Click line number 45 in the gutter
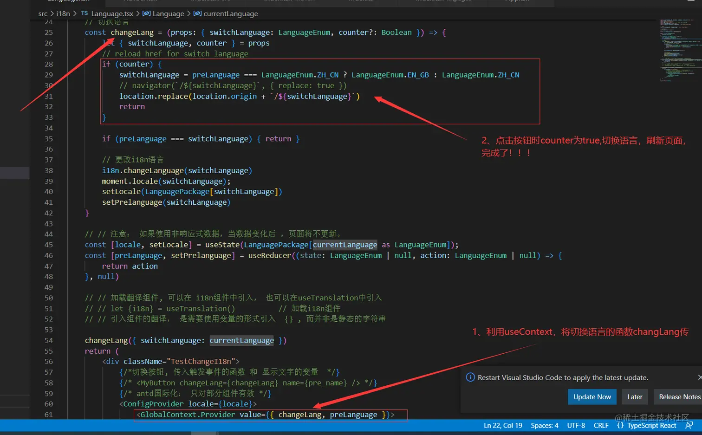Image resolution: width=702 pixels, height=435 pixels. tap(49, 245)
